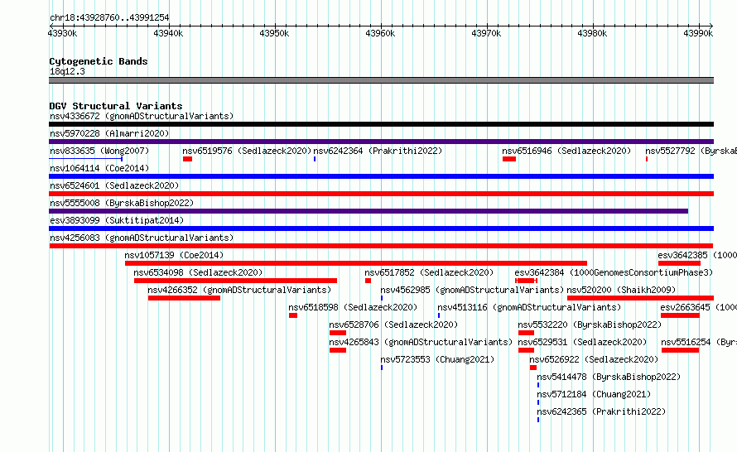
Task: Click the Cytogenetic Bands track title
Action: point(99,61)
